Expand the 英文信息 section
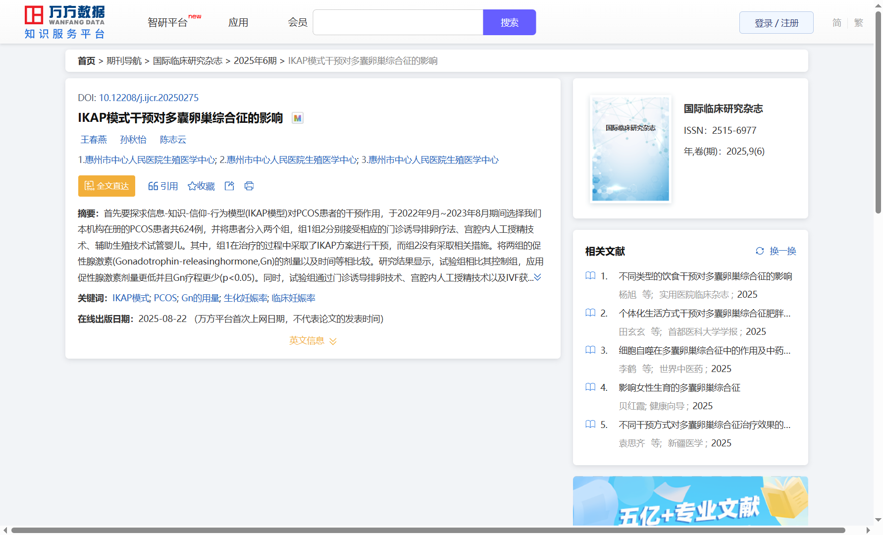883x535 pixels. coord(312,341)
